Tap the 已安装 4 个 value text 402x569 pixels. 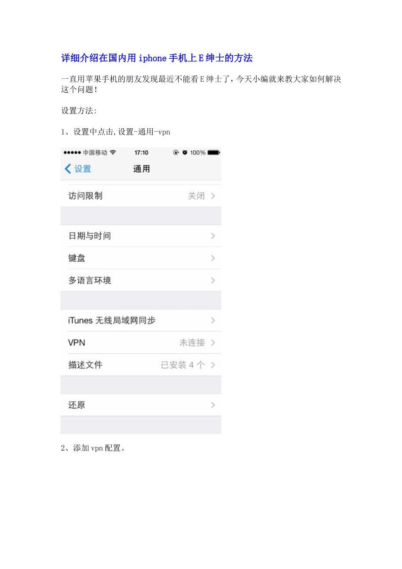[x=183, y=365]
